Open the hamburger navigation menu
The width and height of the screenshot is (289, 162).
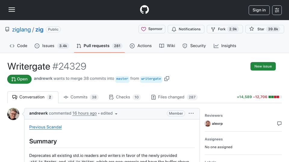[x=12, y=10]
